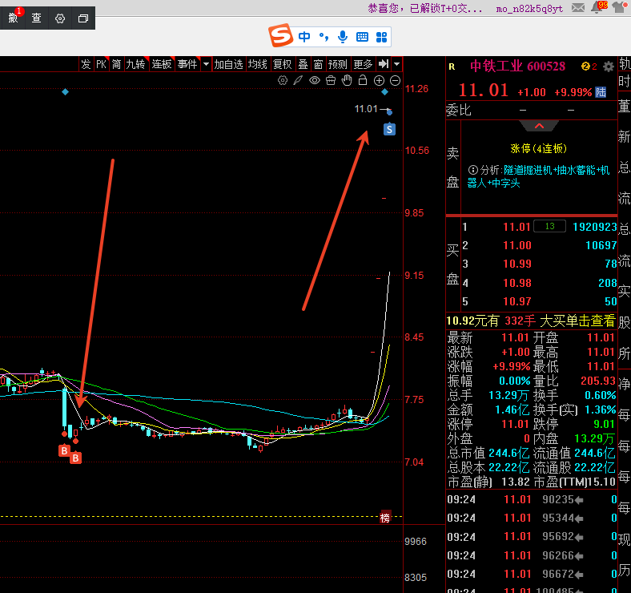The height and width of the screenshot is (593, 631).
Task: Expand dropdown arrow next to 事件
Action: (206, 64)
